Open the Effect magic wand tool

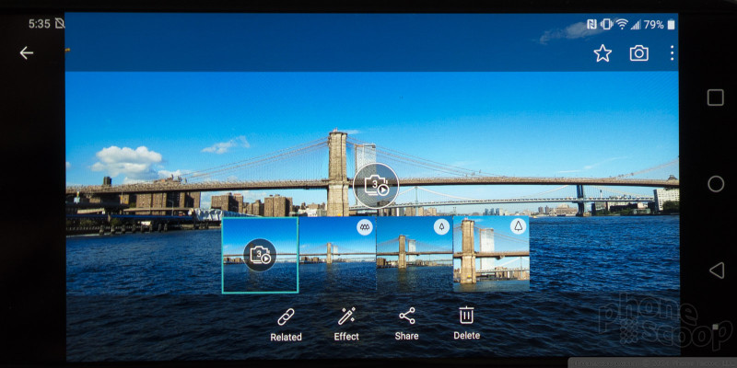coord(346,316)
